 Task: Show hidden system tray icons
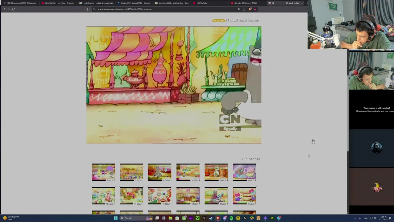(355, 218)
